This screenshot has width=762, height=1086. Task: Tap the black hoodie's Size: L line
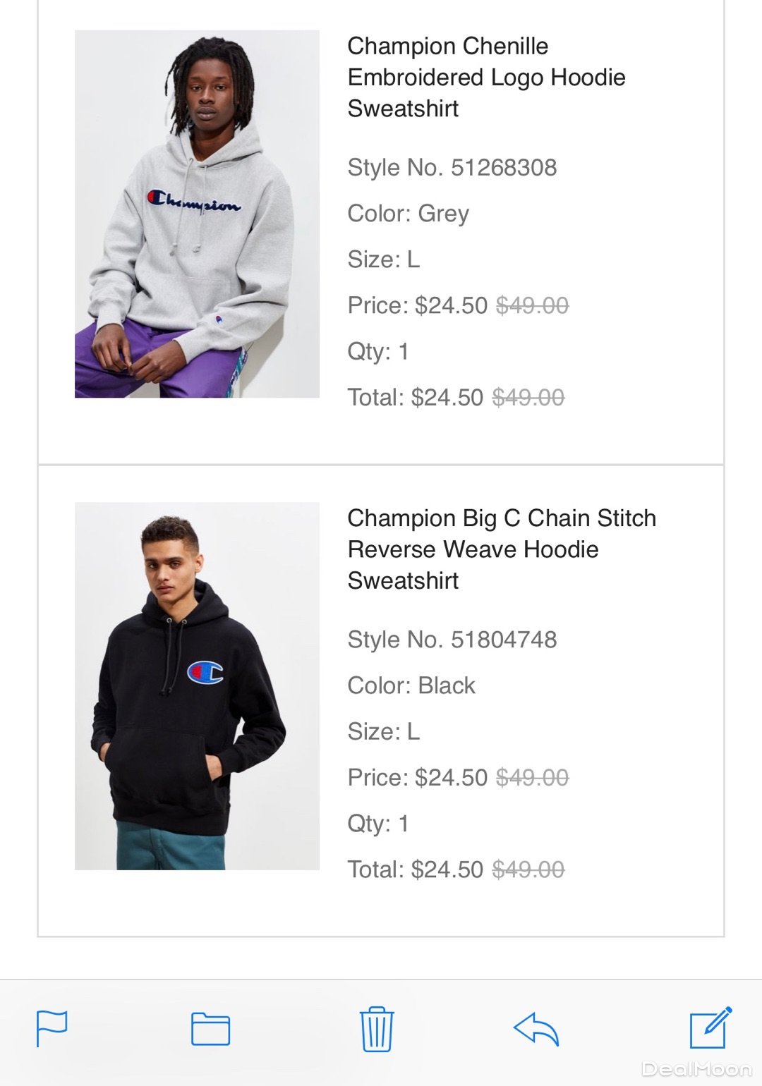384,731
